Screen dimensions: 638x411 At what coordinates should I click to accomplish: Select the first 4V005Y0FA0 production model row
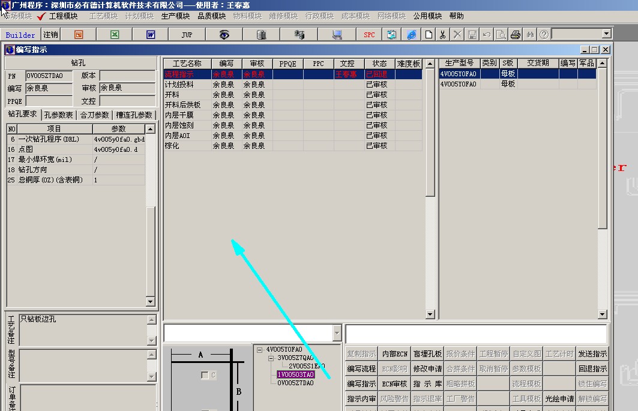click(517, 74)
